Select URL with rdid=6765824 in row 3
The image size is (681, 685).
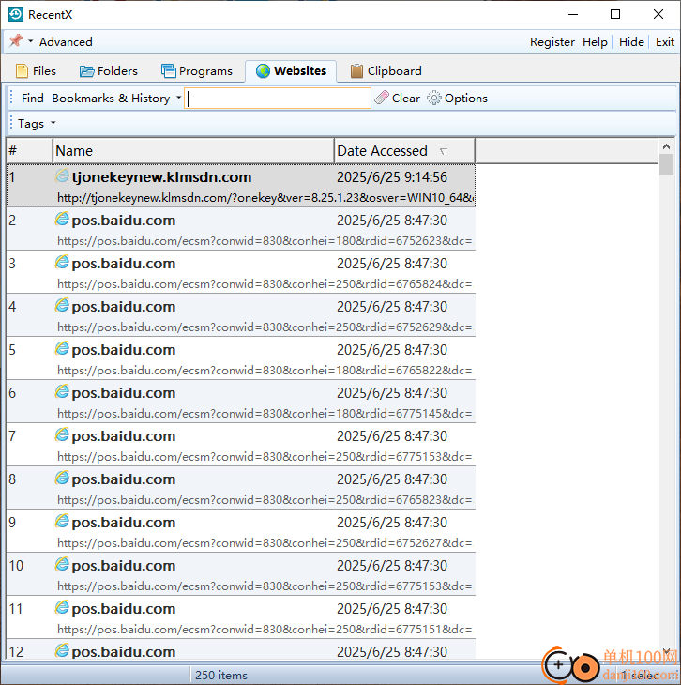click(265, 284)
